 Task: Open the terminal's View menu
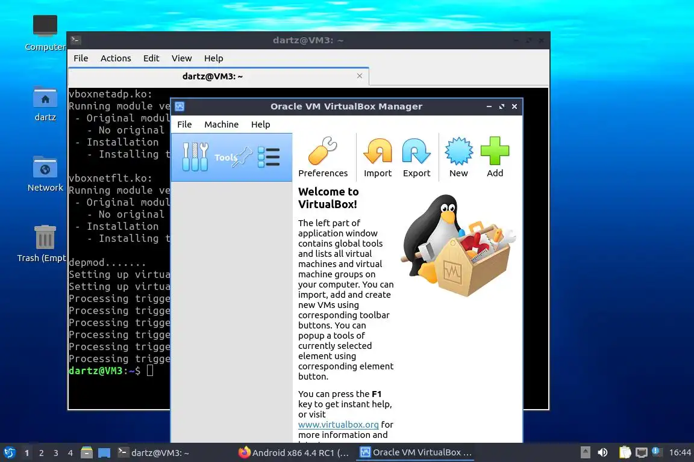pyautogui.click(x=181, y=58)
